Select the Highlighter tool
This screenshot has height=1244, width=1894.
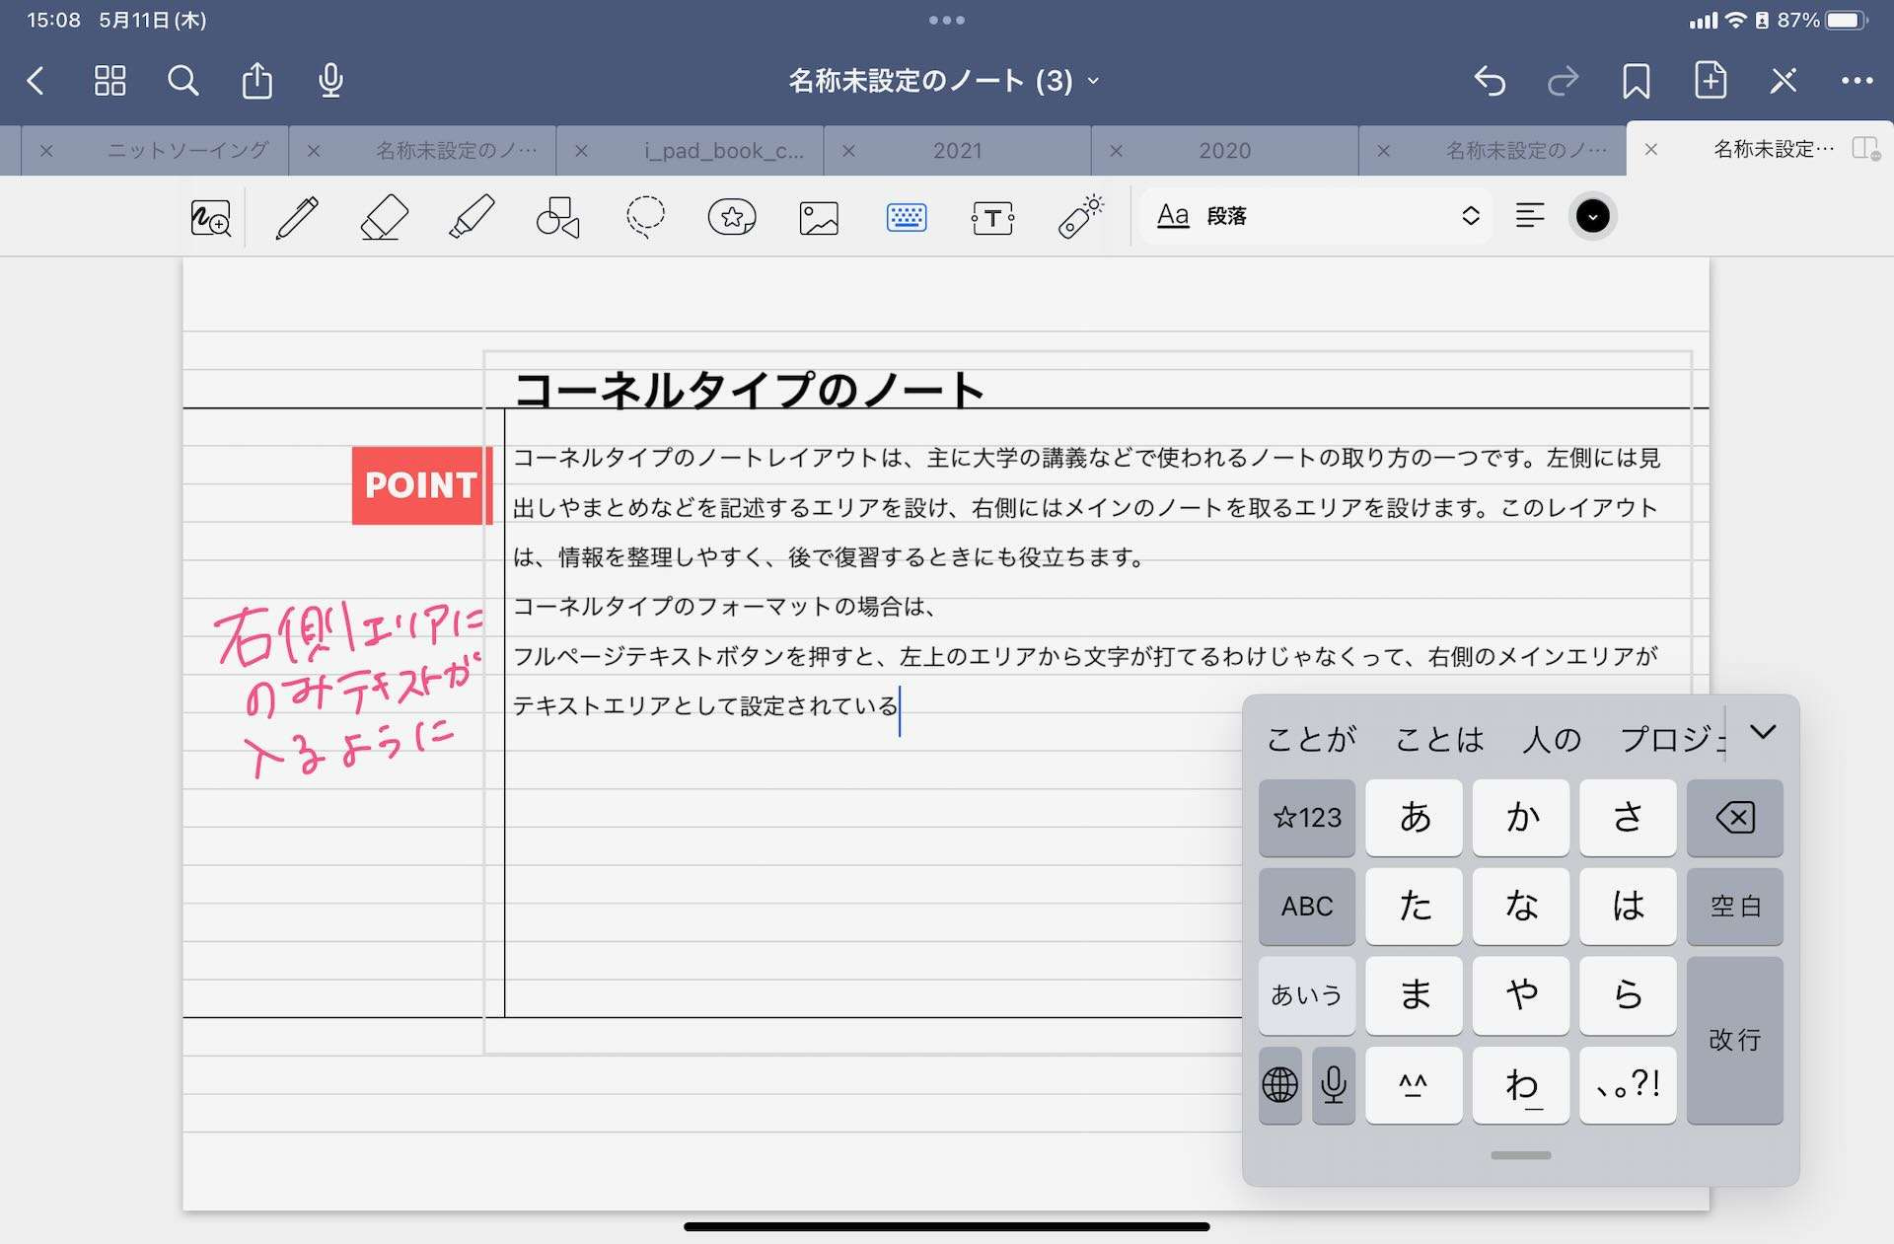click(472, 217)
